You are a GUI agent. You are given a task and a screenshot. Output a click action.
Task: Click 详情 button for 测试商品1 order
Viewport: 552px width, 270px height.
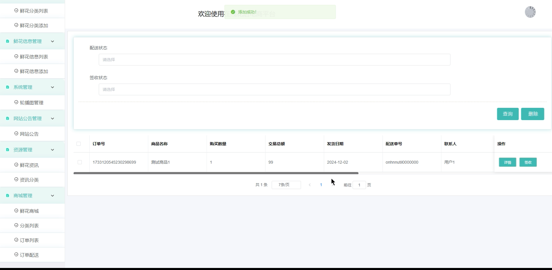coord(507,162)
